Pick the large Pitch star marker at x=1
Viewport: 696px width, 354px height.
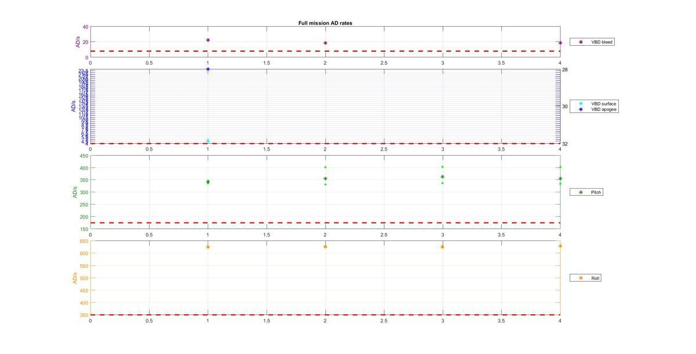click(208, 182)
